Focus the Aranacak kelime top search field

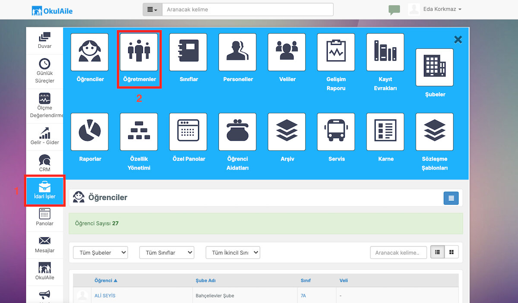248,9
